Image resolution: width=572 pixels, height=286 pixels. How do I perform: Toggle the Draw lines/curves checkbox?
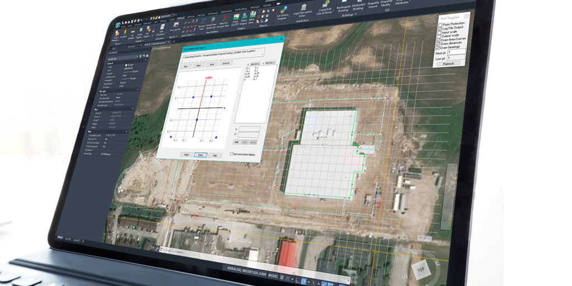click(x=438, y=40)
